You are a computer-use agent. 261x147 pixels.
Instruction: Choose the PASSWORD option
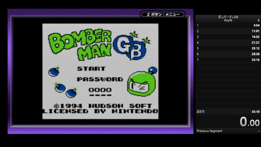click(100, 79)
